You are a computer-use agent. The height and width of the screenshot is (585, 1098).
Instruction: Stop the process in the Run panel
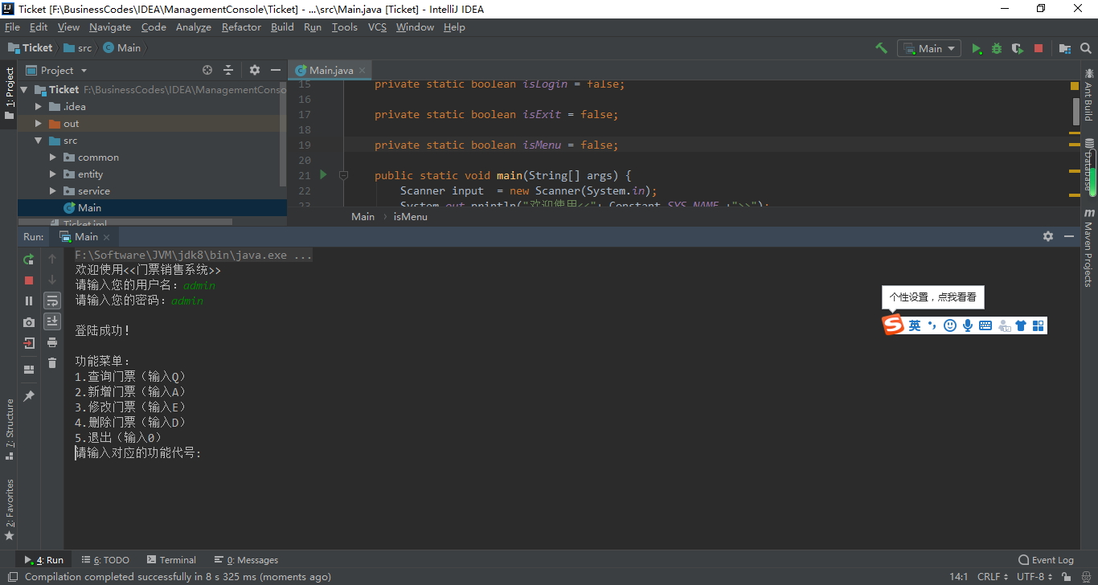tap(29, 280)
